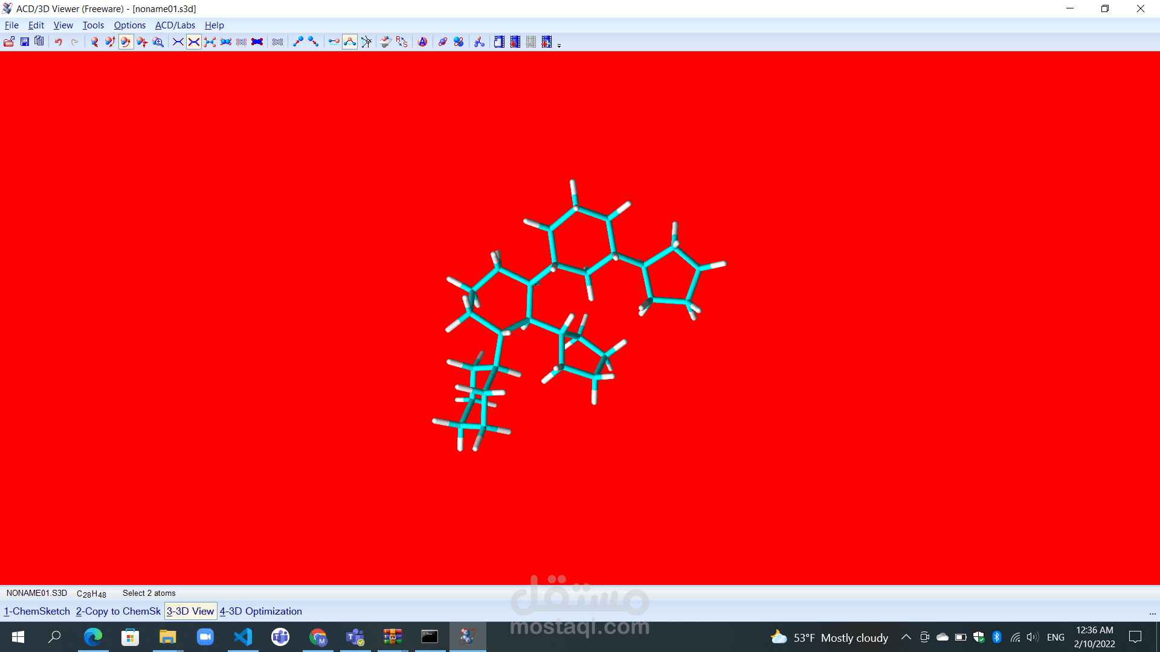Click the red A atom labels icon

(423, 42)
